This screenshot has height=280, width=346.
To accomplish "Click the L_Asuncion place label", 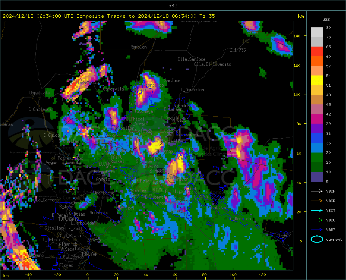I will pos(192,90).
